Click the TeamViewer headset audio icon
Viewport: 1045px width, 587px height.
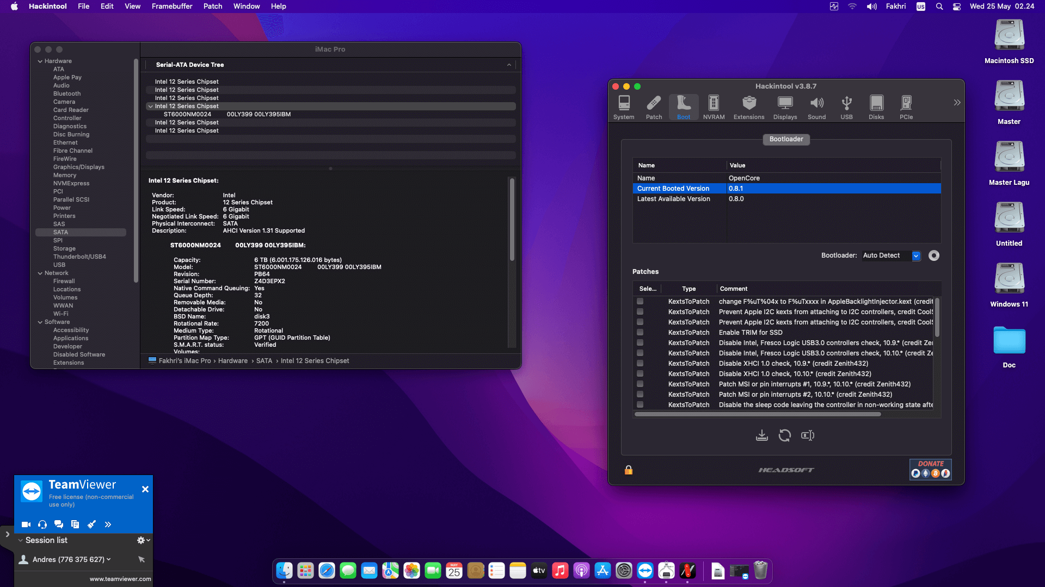tap(42, 524)
